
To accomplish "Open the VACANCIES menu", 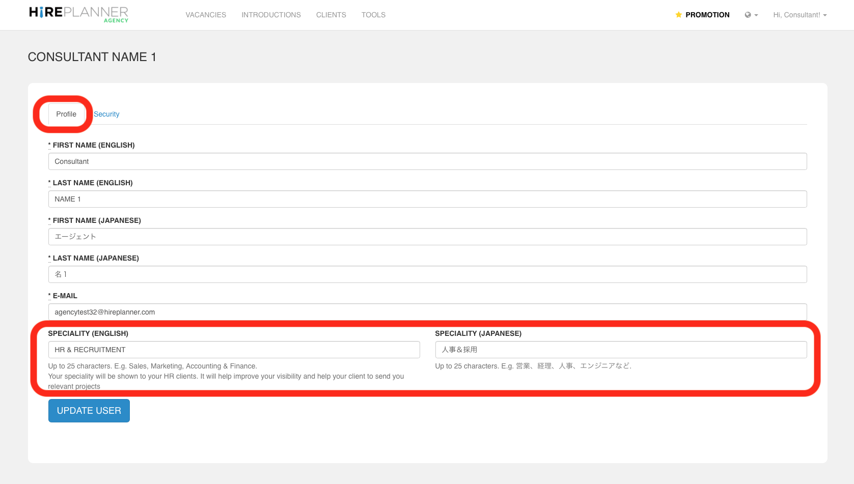I will 206,15.
